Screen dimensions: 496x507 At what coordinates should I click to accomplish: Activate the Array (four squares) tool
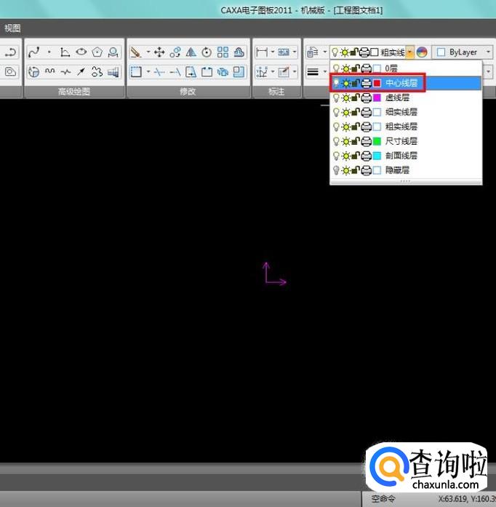(223, 52)
